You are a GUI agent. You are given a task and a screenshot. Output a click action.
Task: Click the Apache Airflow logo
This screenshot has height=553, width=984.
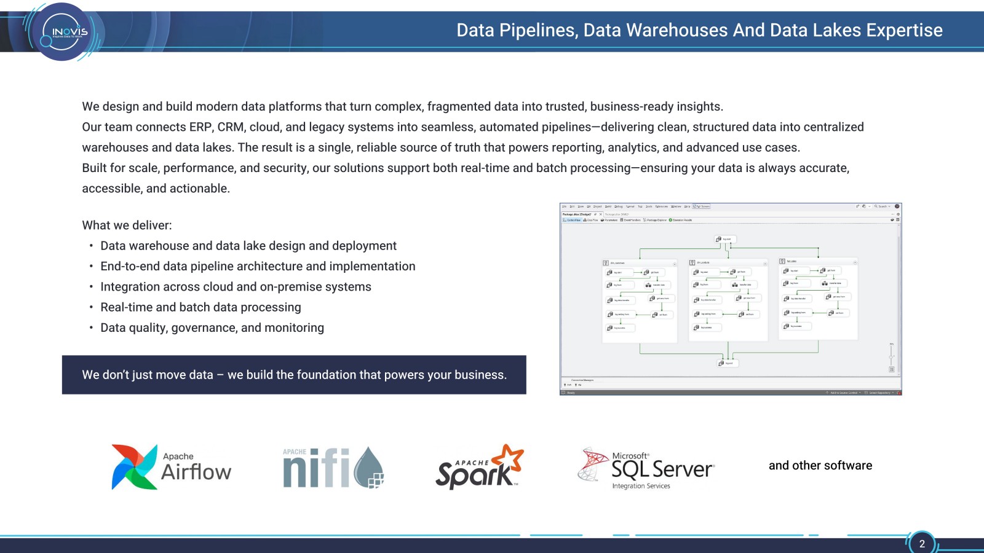pyautogui.click(x=171, y=467)
